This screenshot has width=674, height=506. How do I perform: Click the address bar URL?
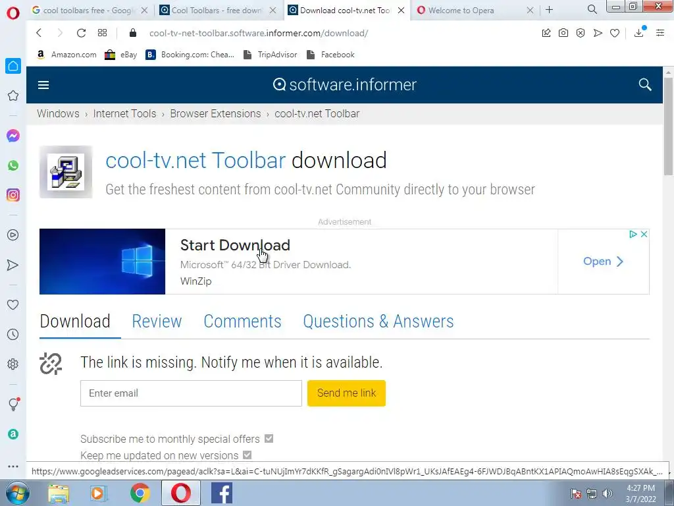[x=259, y=33]
